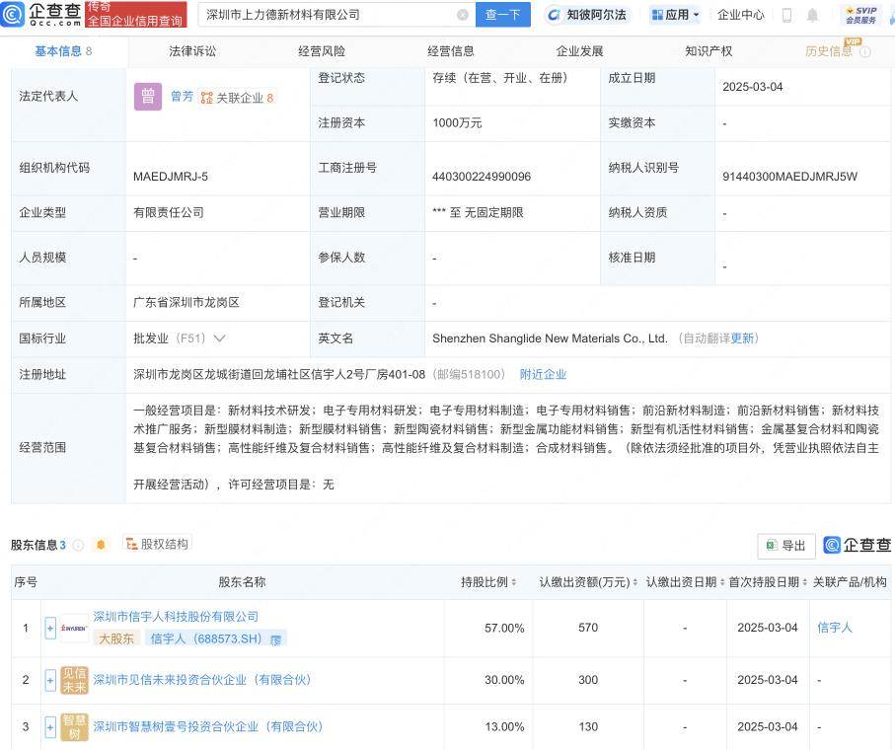Screen dimensions: 895x750
Task: View 关联企业 8 related companies
Action: click(237, 98)
